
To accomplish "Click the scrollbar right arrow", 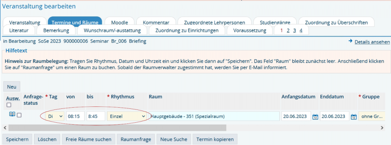I will 382,128.
